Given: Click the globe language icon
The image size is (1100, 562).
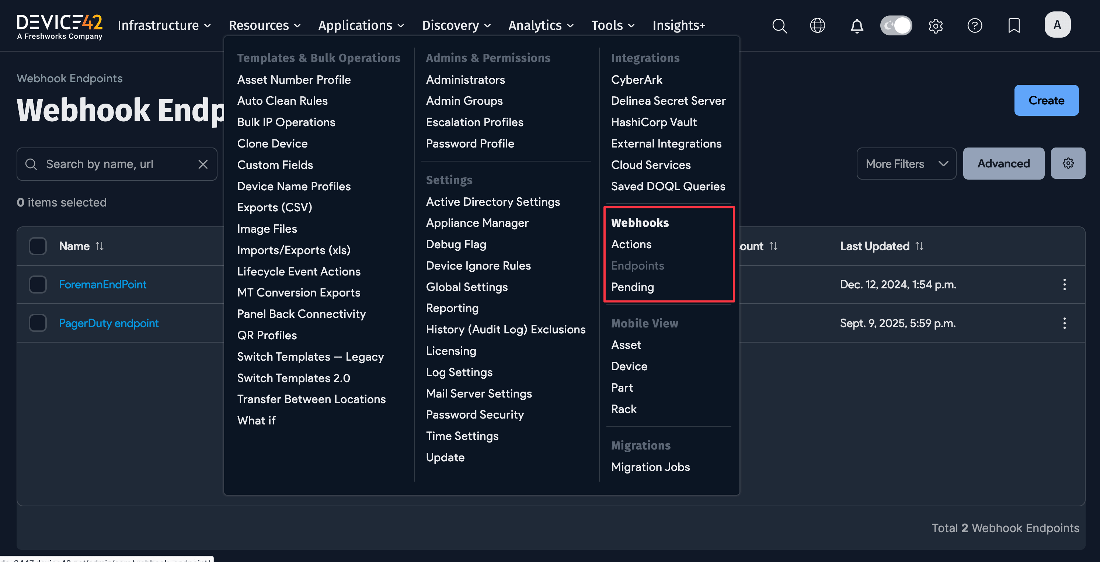Looking at the screenshot, I should [817, 25].
